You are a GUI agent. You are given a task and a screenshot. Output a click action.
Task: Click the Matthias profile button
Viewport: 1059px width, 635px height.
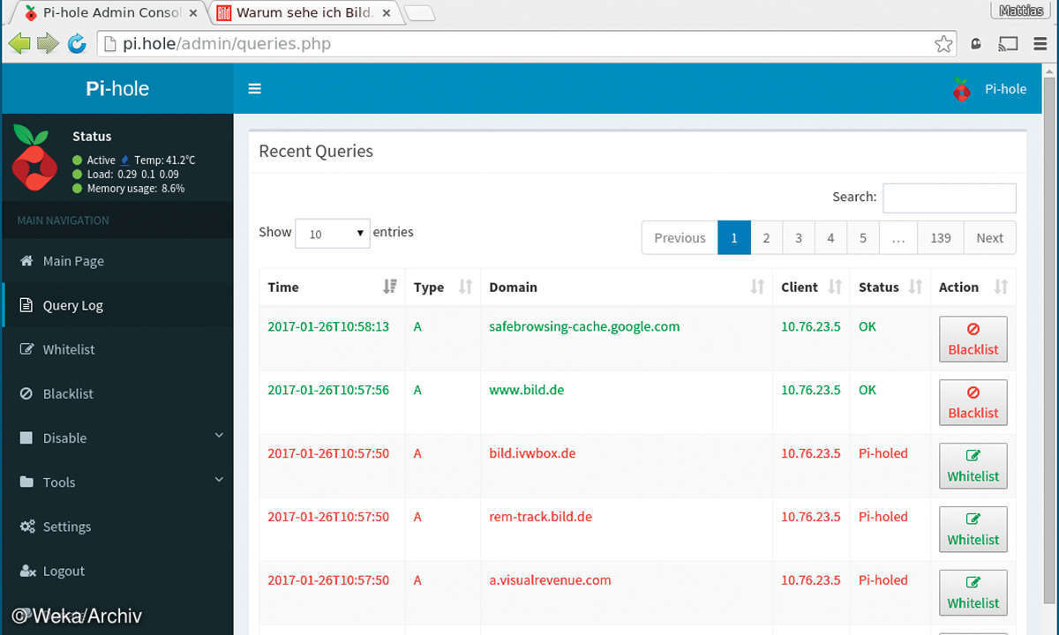pos(1021,11)
